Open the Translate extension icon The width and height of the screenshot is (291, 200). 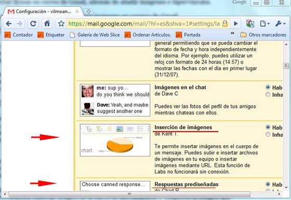coord(250,24)
